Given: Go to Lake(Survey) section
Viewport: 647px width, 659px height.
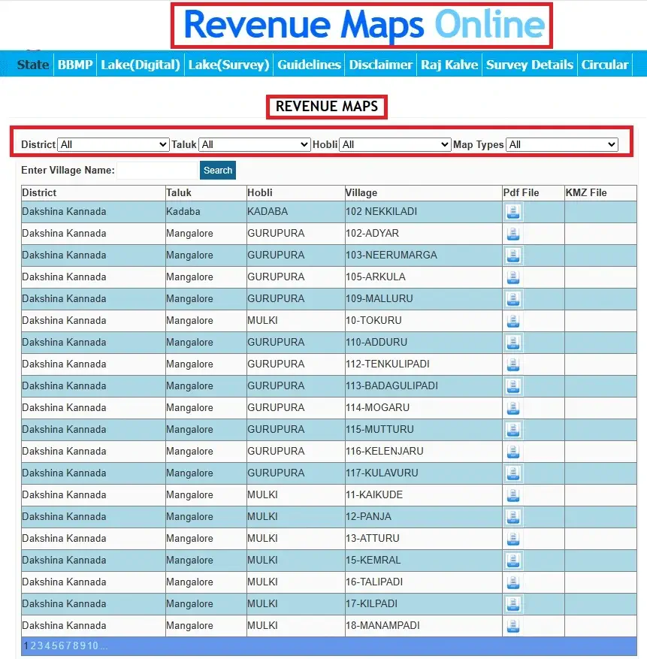Looking at the screenshot, I should (x=228, y=65).
